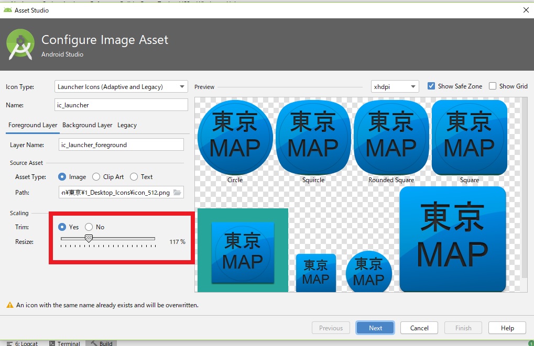This screenshot has height=346, width=534.
Task: Click the Resize slider handle
Action: [x=89, y=239]
